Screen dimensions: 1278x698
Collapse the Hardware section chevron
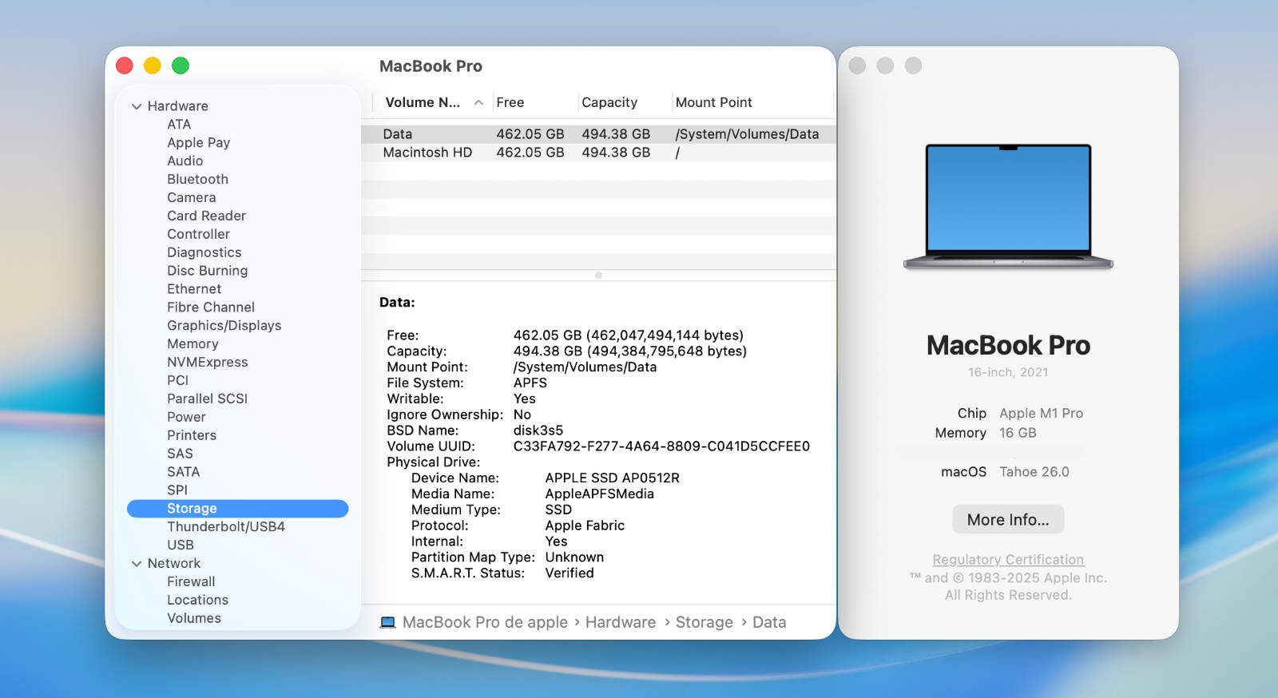tap(137, 106)
